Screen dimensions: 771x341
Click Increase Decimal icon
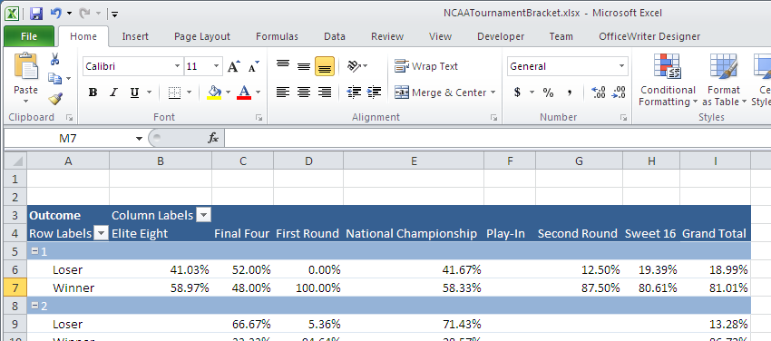pyautogui.click(x=599, y=93)
